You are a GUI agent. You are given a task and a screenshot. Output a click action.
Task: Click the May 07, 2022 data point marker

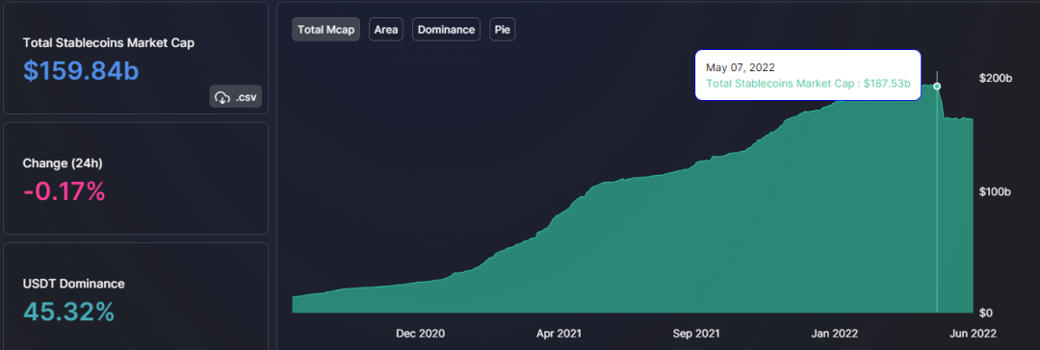pyautogui.click(x=937, y=87)
